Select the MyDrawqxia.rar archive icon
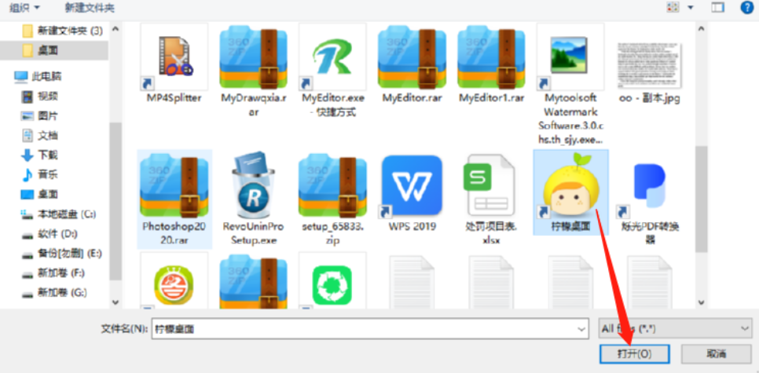The image size is (759, 373). (x=253, y=57)
